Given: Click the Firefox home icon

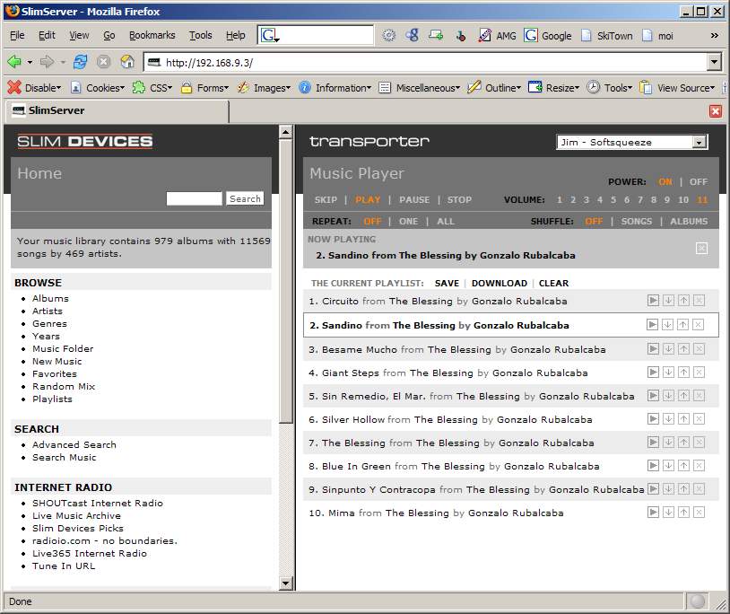Looking at the screenshot, I should [127, 62].
